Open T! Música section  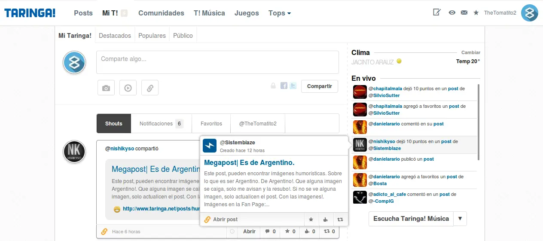pyautogui.click(x=209, y=13)
